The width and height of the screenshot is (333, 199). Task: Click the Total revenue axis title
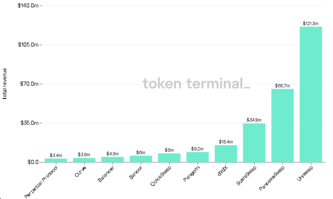pos(5,84)
